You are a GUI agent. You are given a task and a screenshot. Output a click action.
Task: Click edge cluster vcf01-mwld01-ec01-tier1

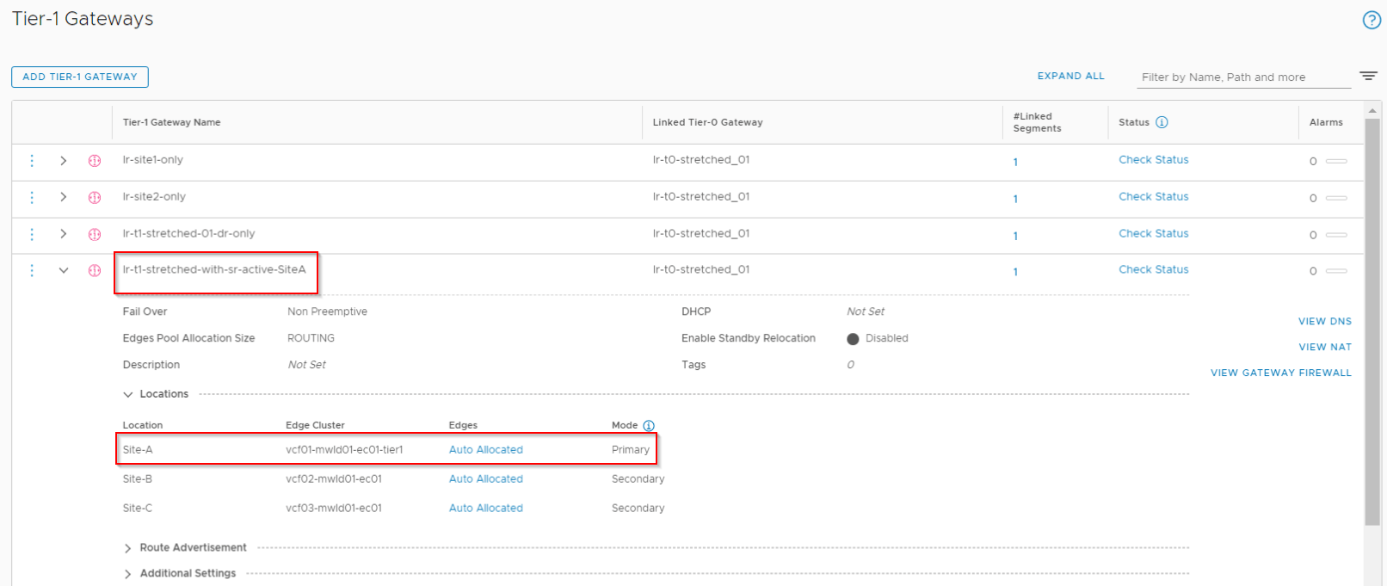[x=344, y=449]
